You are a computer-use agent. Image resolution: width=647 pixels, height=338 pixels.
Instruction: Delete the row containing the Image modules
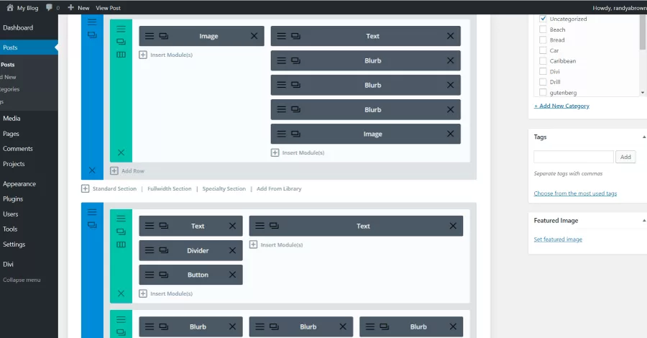tap(121, 152)
